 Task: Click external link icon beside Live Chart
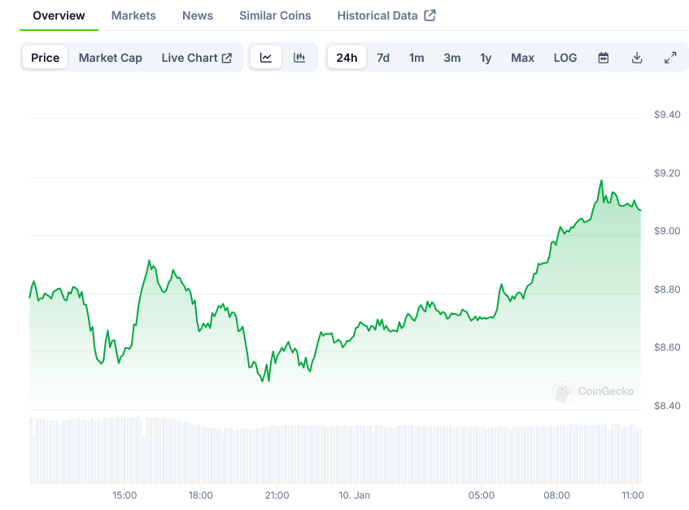pyautogui.click(x=227, y=58)
